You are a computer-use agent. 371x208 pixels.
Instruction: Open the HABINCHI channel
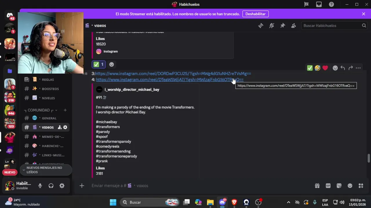pos(46,146)
